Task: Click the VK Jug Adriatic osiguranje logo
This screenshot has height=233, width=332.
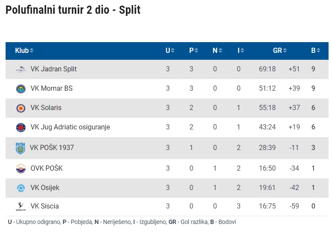Action: coord(21,127)
